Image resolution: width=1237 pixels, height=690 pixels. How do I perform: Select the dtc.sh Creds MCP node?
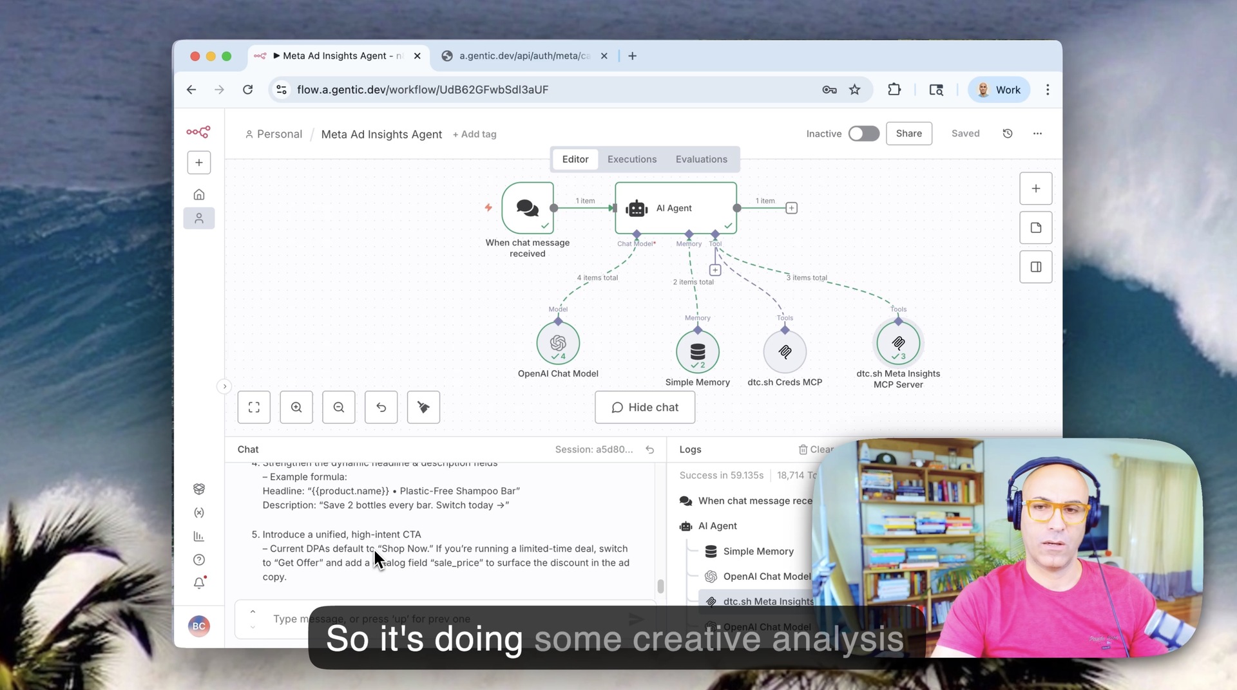pyautogui.click(x=785, y=351)
